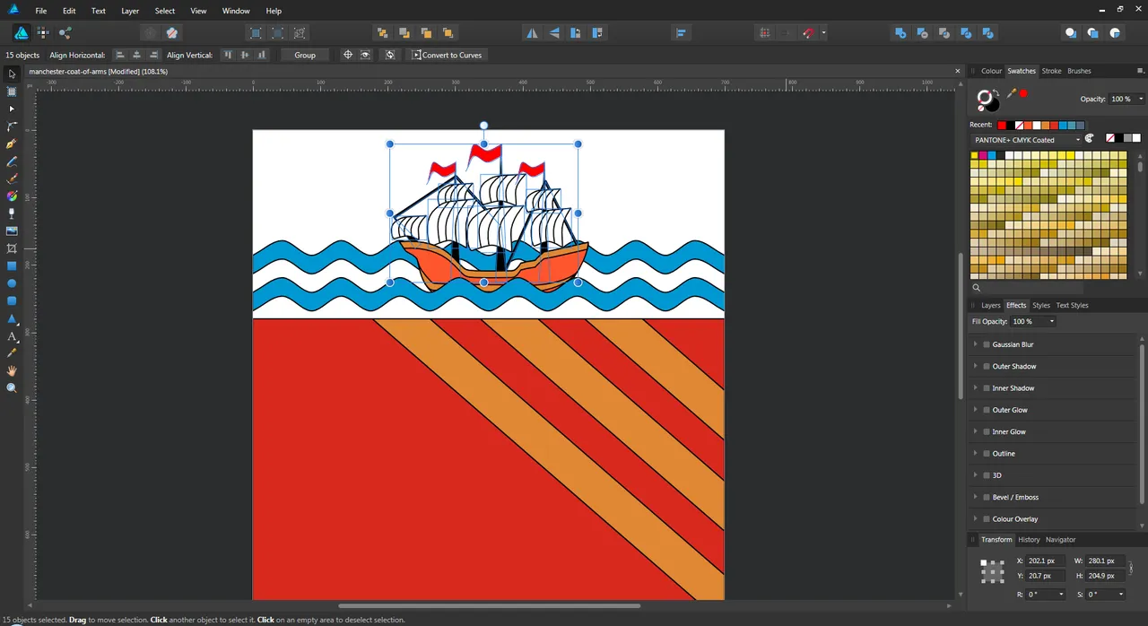The height and width of the screenshot is (626, 1148).
Task: Expand Bevel / Emboss settings
Action: pyautogui.click(x=976, y=497)
